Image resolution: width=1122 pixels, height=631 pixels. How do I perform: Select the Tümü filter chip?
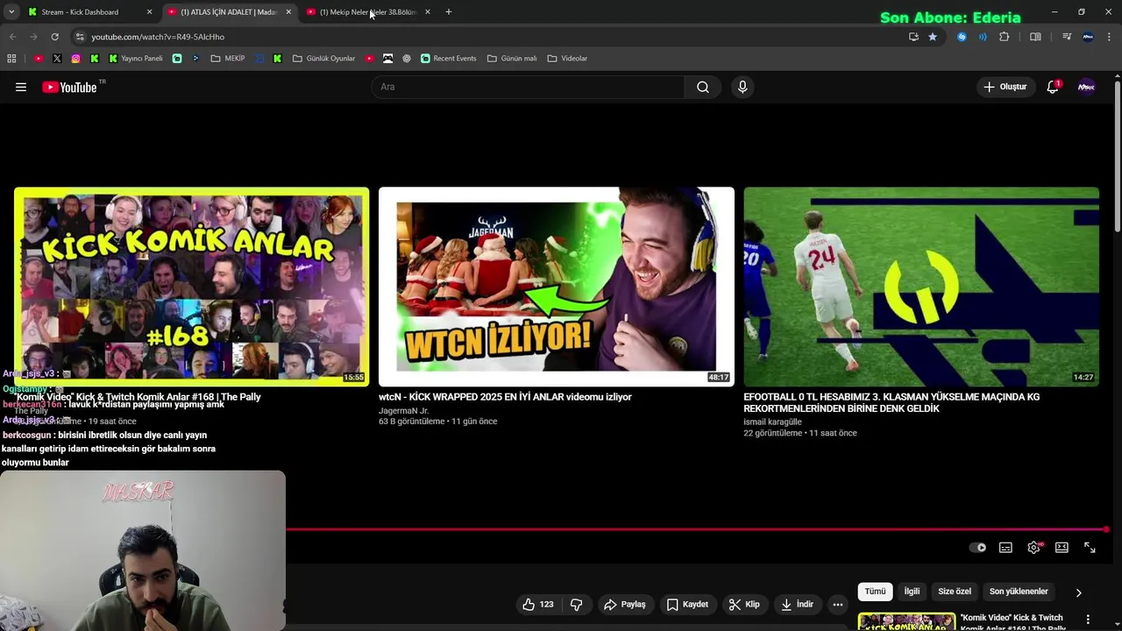875,592
